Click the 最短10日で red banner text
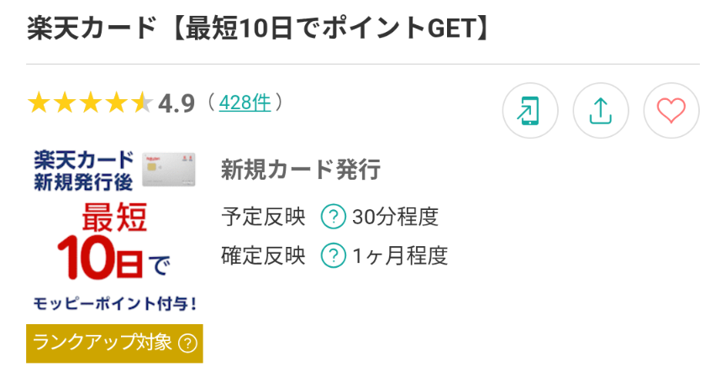This screenshot has width=726, height=367. [x=114, y=242]
